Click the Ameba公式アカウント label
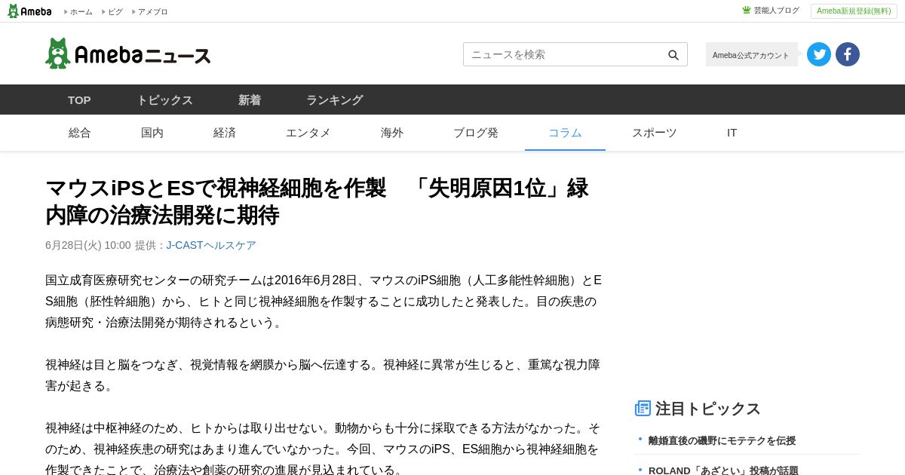 click(x=751, y=54)
